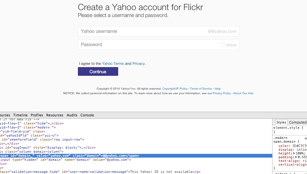
Task: Open the Privacy Policy notice link
Action: pyautogui.click(x=222, y=93)
